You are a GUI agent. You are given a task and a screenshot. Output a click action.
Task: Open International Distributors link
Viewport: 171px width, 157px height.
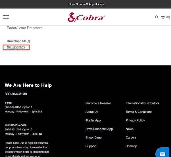[142, 103]
